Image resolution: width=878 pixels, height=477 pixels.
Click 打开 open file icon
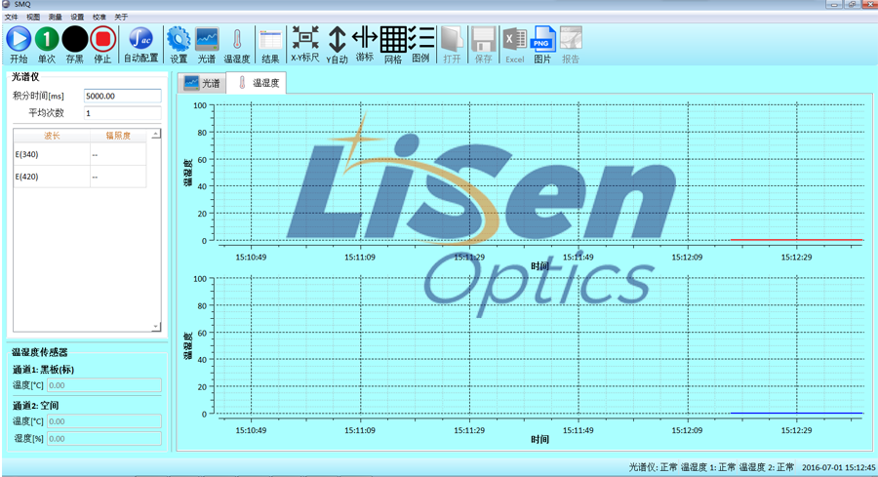click(x=452, y=45)
